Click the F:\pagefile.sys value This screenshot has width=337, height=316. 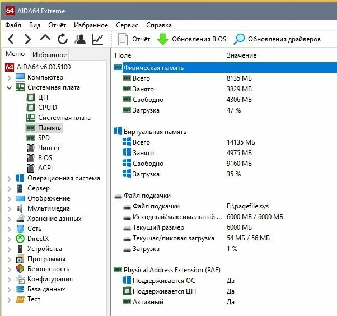[x=247, y=206]
